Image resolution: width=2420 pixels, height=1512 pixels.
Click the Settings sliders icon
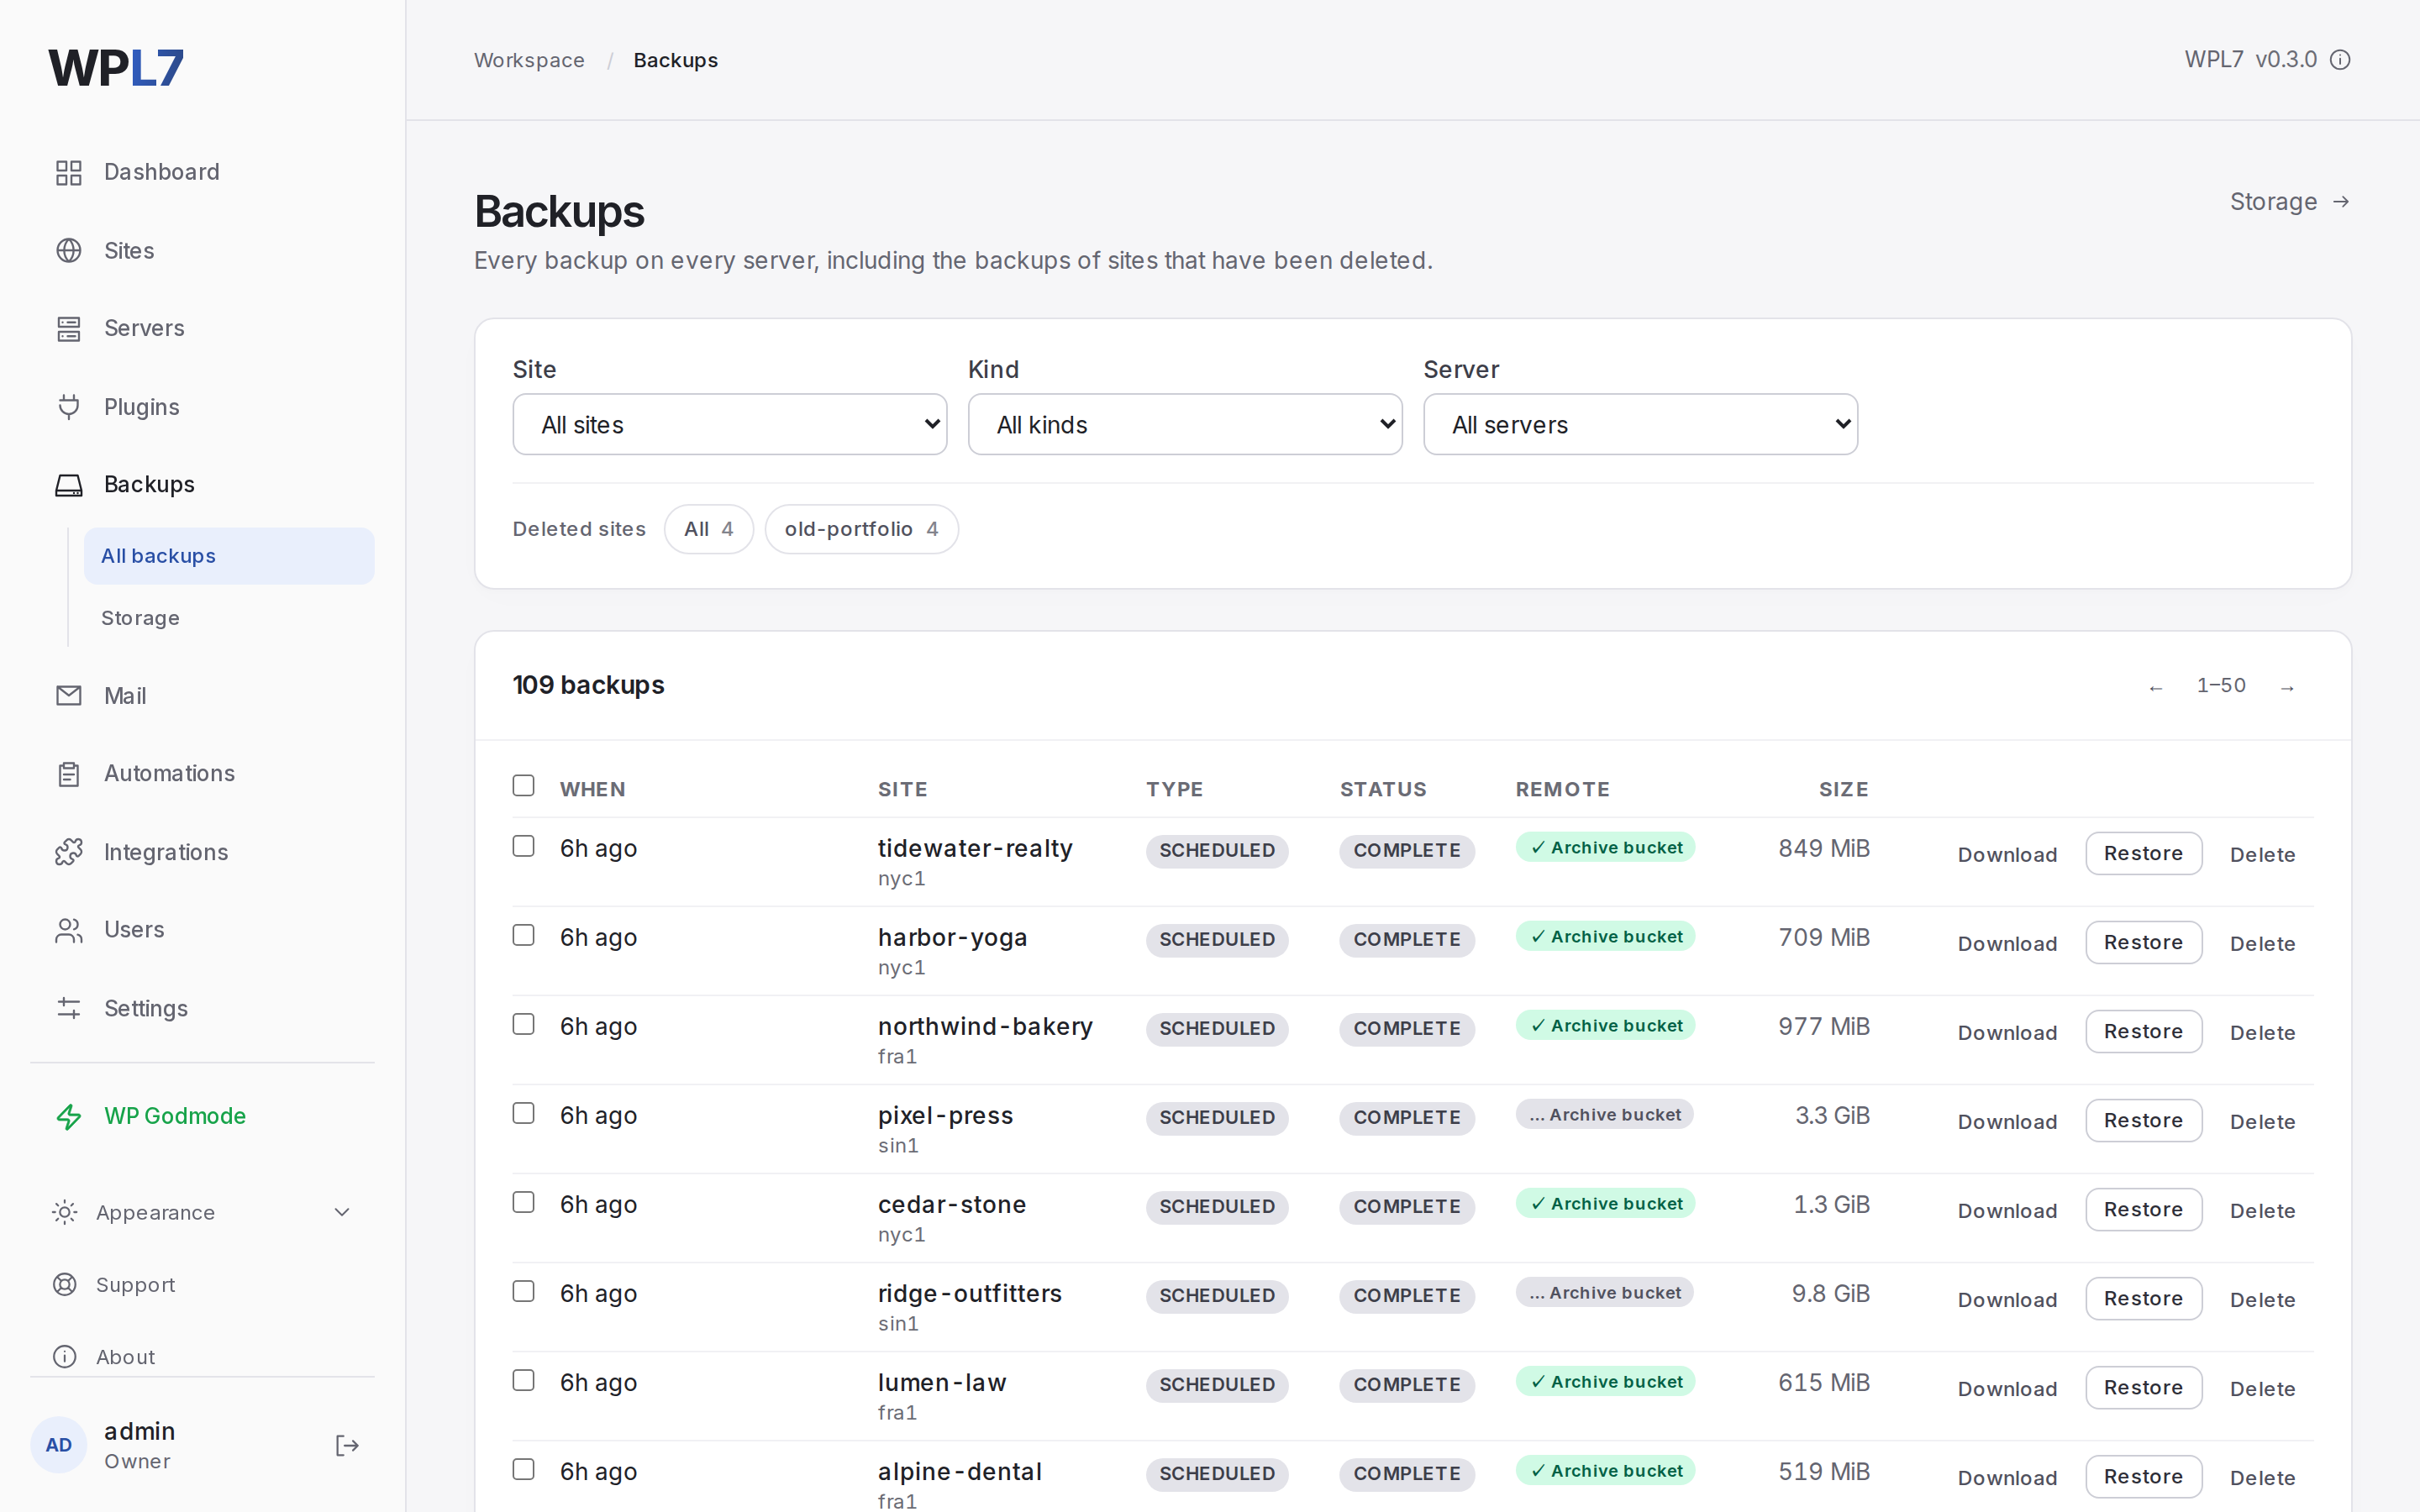[x=69, y=1008]
